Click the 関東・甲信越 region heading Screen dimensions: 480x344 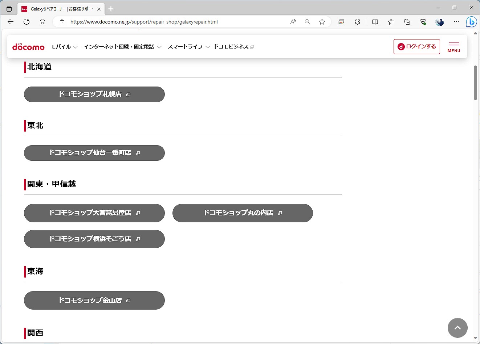52,184
